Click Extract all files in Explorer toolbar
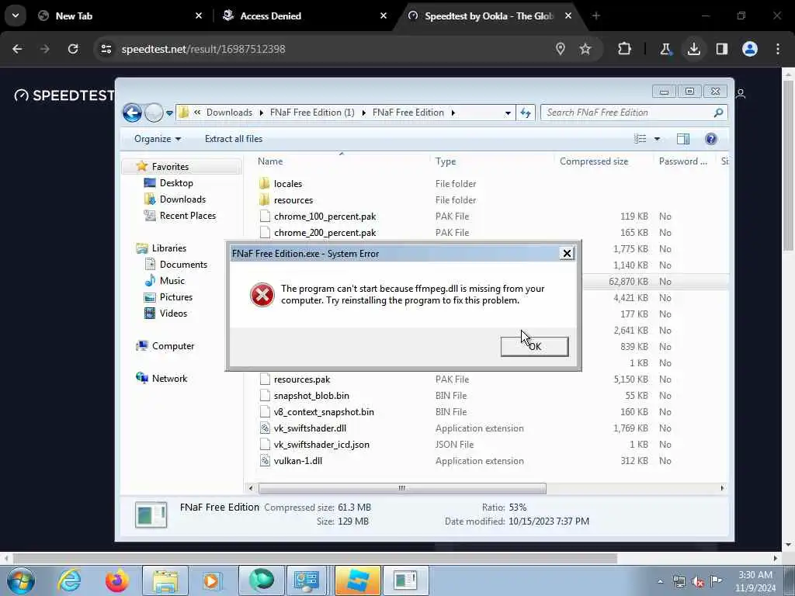 234,139
